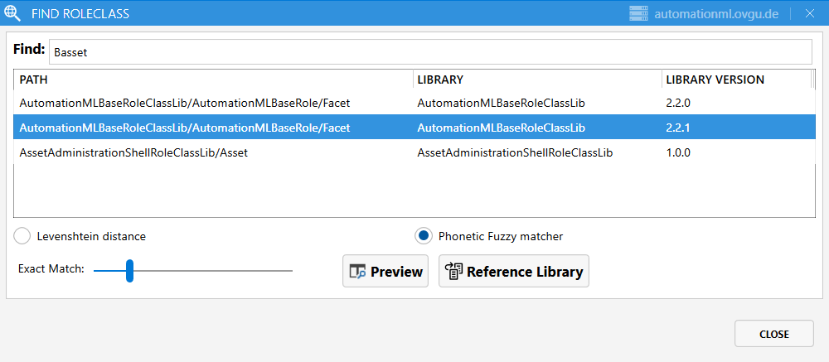Choose the Phonetic Fuzzy matcher option
The height and width of the screenshot is (362, 829).
pos(424,236)
